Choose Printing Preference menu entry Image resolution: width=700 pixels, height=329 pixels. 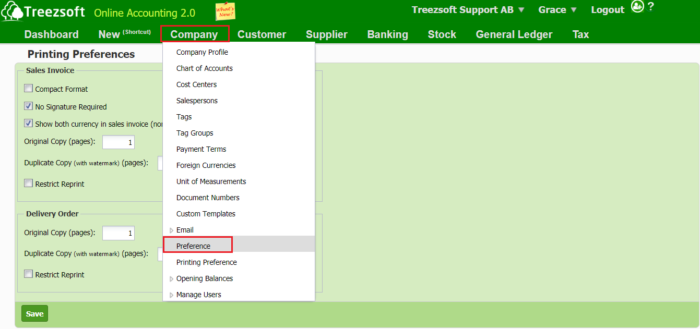point(239,262)
